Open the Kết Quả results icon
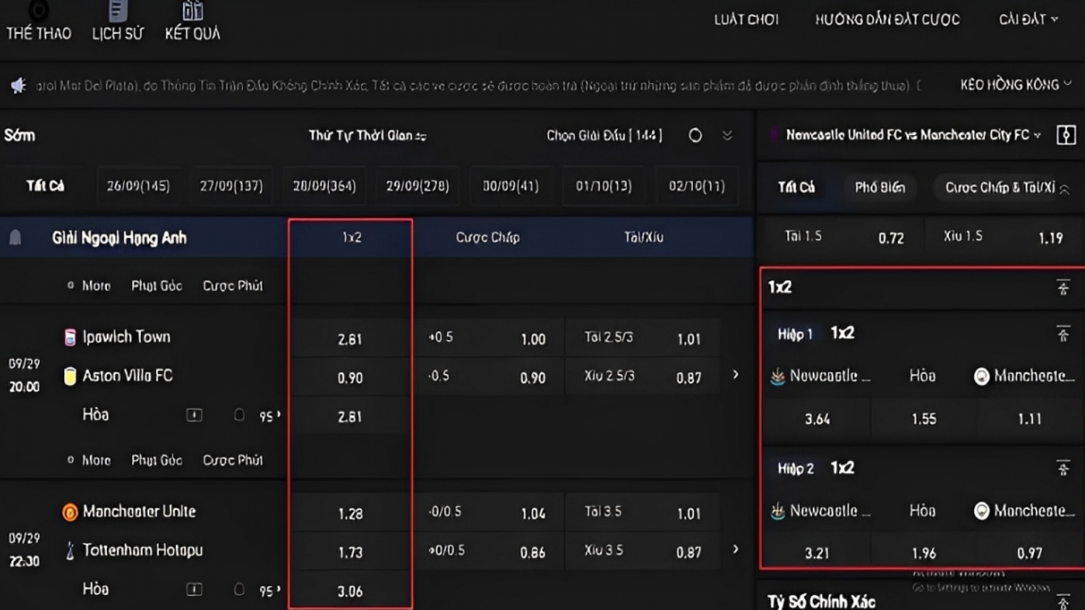1085x610 pixels. tap(192, 11)
